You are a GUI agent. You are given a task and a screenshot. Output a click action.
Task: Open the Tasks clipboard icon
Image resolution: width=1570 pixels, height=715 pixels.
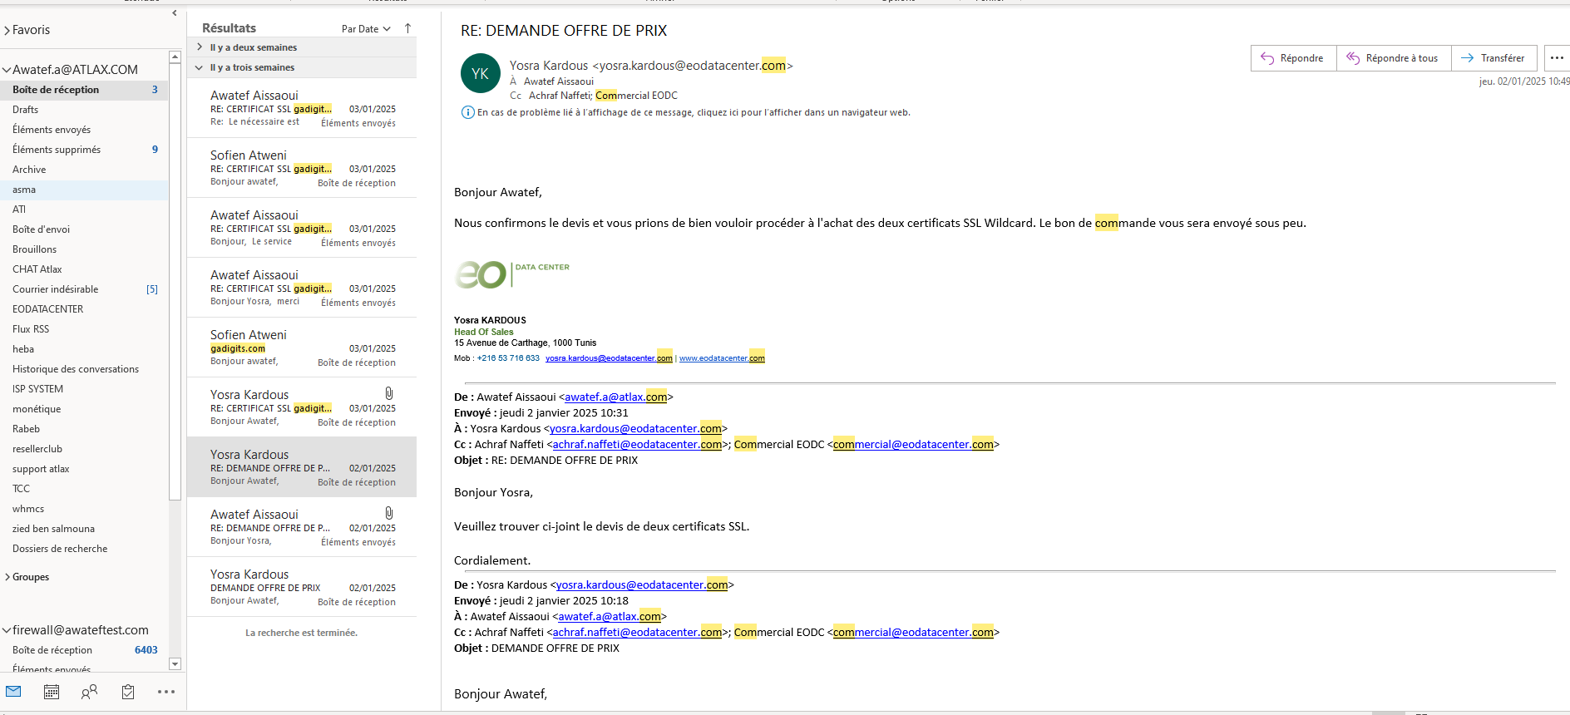[128, 691]
